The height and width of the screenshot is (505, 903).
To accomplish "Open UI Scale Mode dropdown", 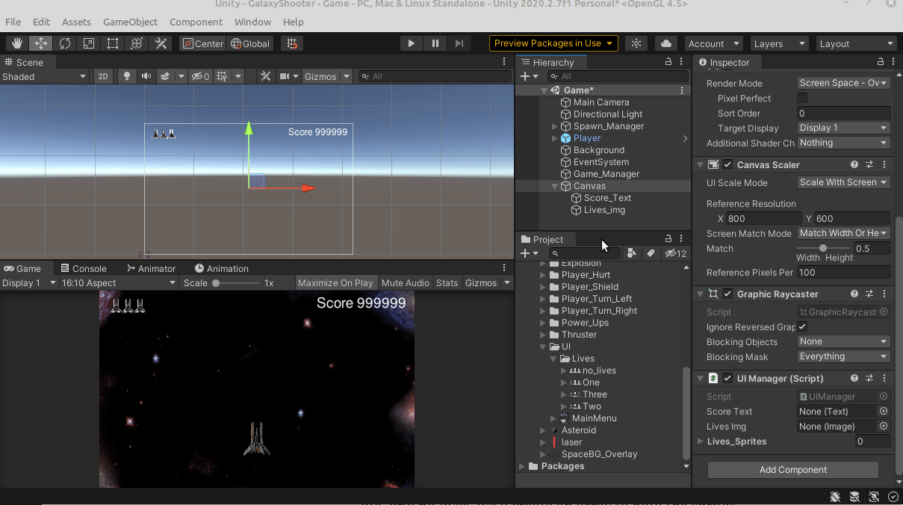I will point(843,182).
